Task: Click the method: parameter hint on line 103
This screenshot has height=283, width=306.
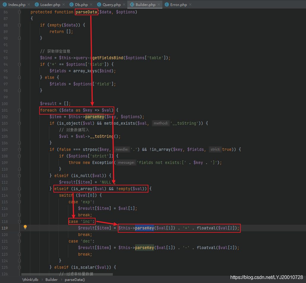Action: click(161, 123)
